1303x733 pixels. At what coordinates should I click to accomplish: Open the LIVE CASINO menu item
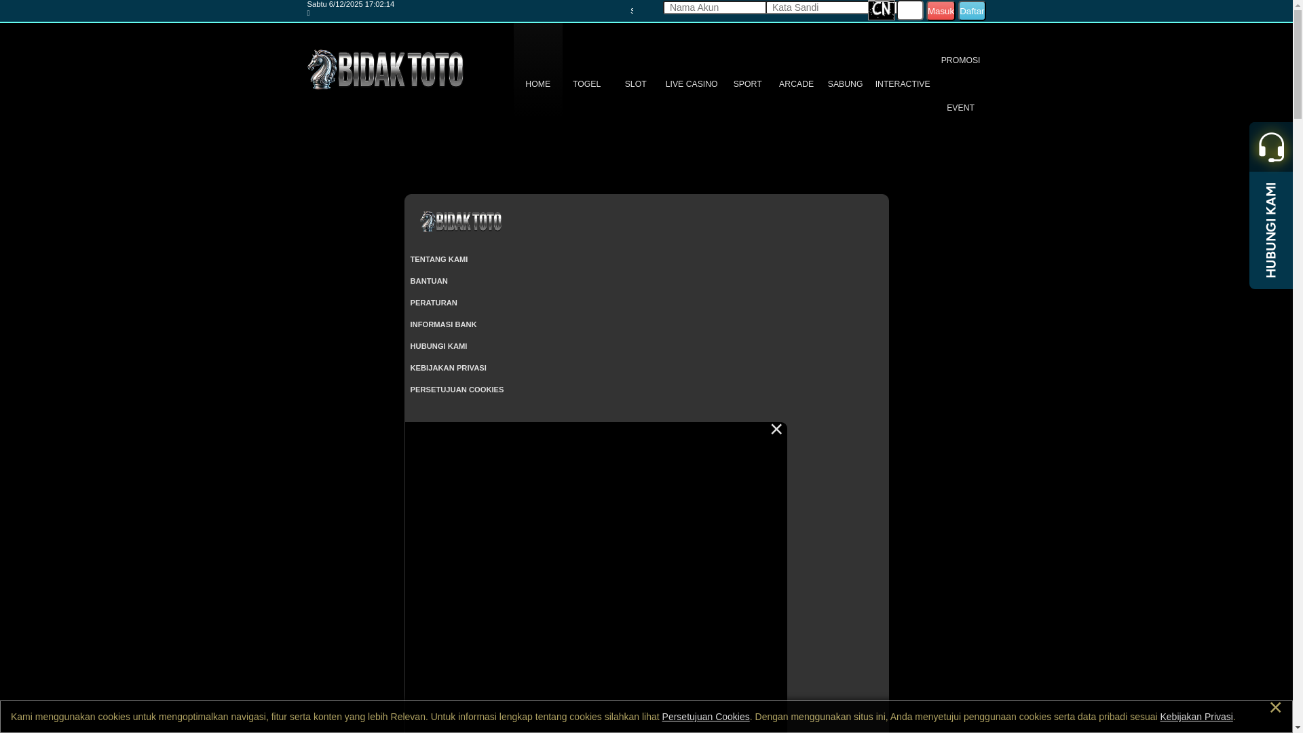pos(691,84)
